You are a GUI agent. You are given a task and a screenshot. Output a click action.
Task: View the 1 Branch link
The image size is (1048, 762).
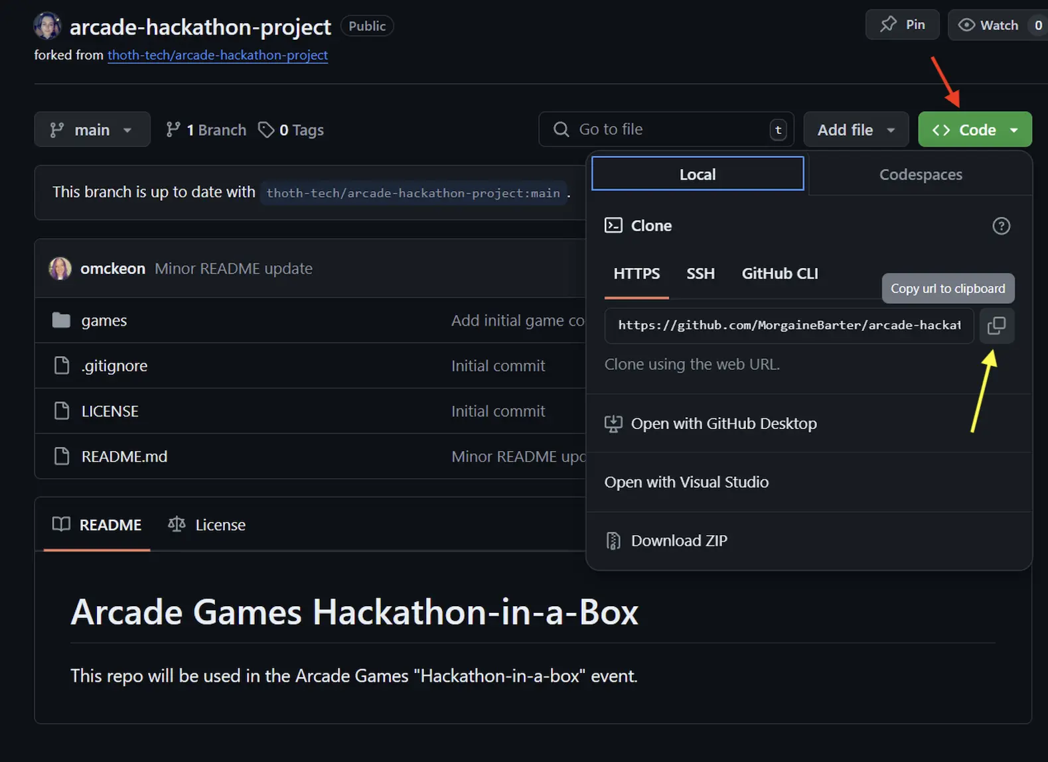click(x=206, y=130)
